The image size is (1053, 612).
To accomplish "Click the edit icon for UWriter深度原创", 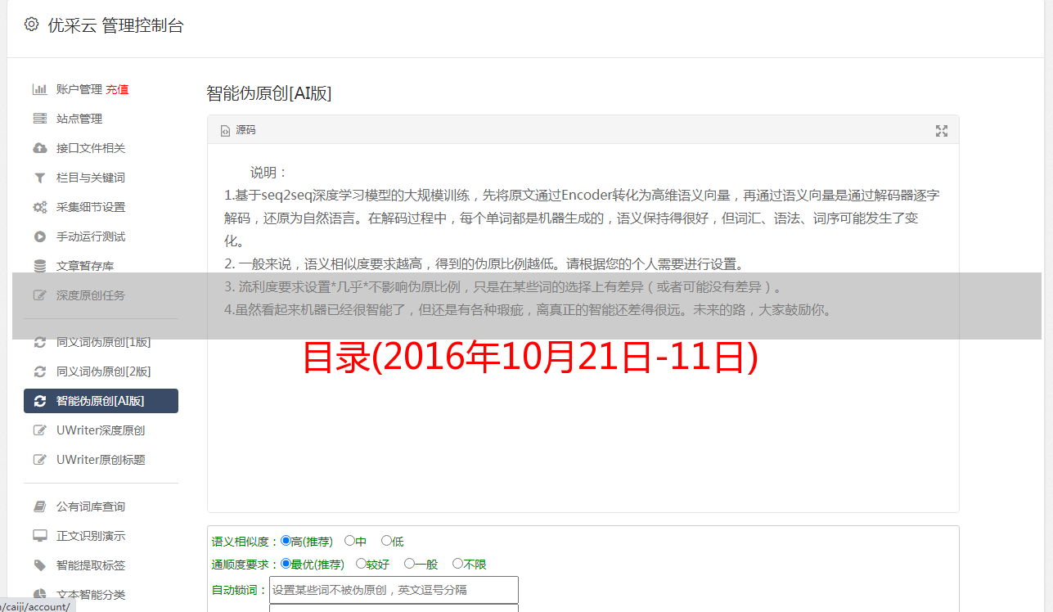I will click(x=39, y=430).
